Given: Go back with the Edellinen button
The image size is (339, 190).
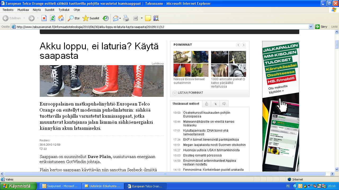Looking at the screenshot, I should click(11, 18).
